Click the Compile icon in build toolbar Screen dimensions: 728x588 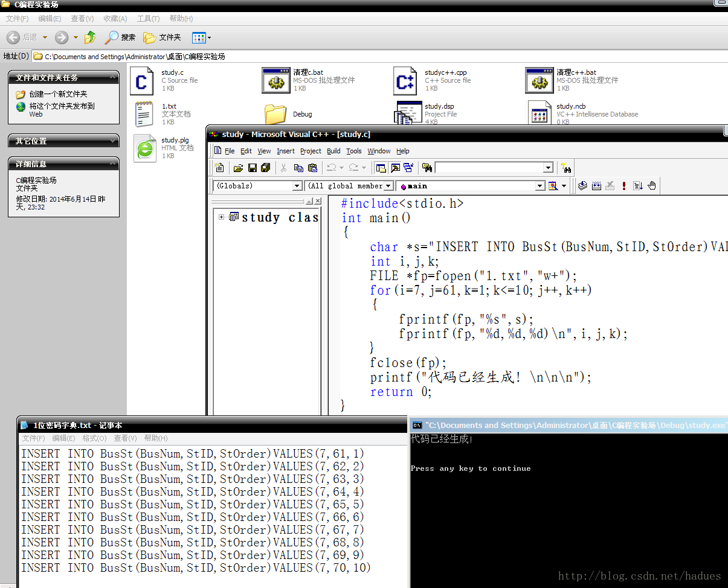582,186
